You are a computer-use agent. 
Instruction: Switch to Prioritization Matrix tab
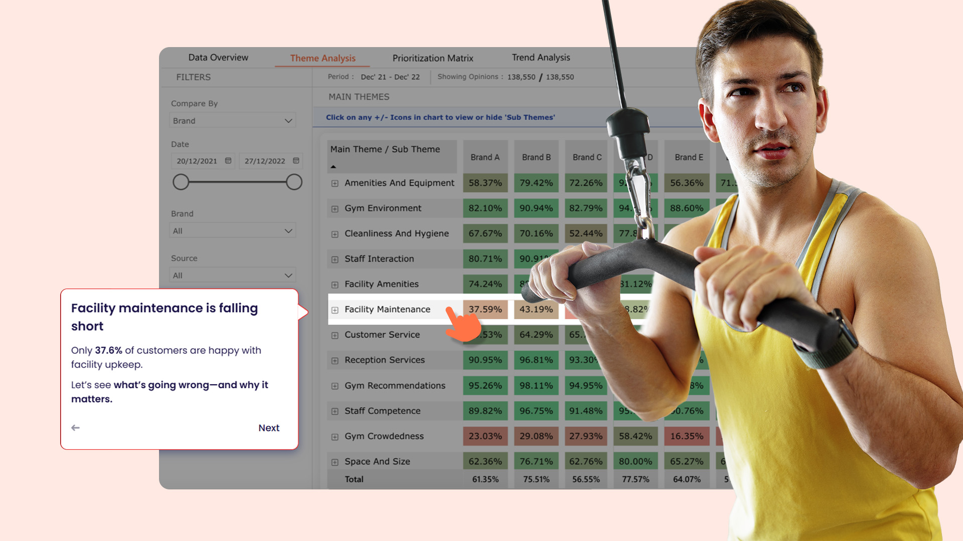point(432,58)
